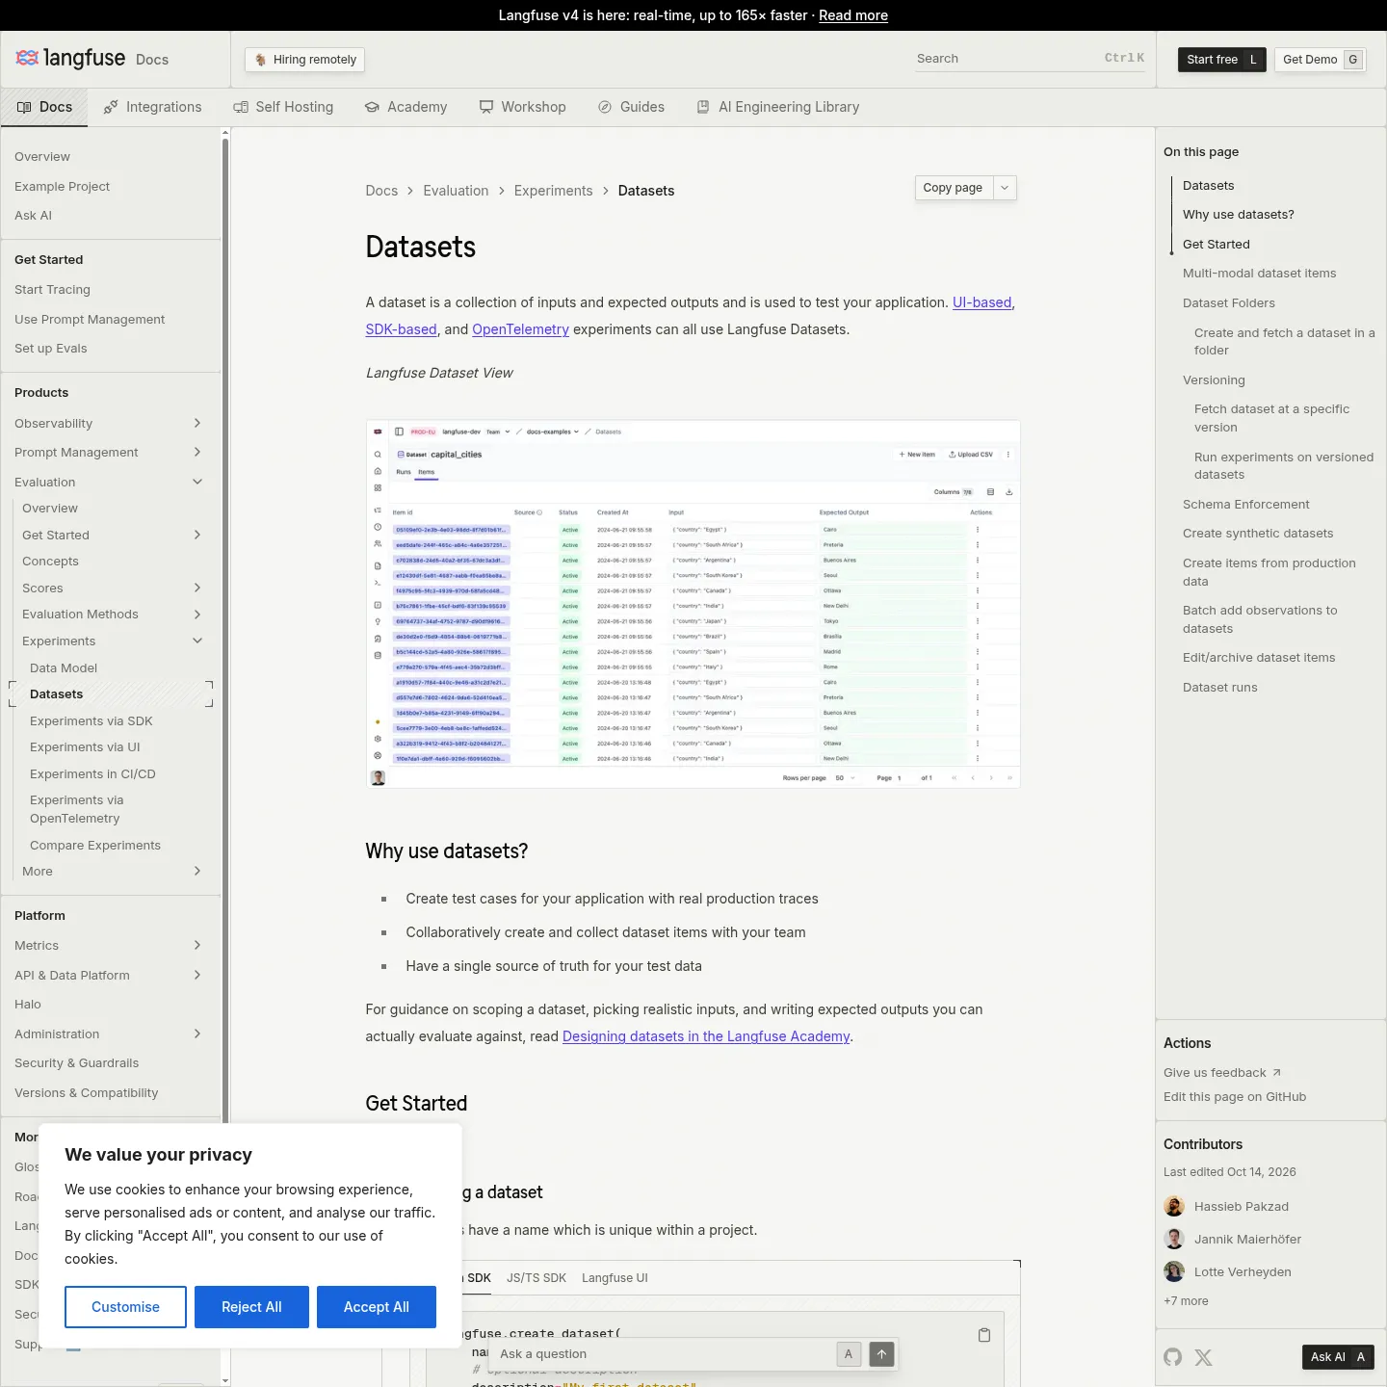Image resolution: width=1387 pixels, height=1387 pixels.
Task: Select the Langfuse UI code tab
Action: [615, 1278]
